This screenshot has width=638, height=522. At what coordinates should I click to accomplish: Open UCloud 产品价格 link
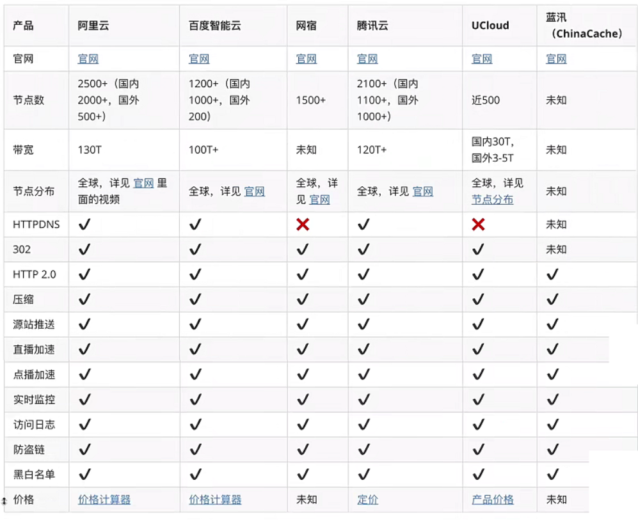493,500
